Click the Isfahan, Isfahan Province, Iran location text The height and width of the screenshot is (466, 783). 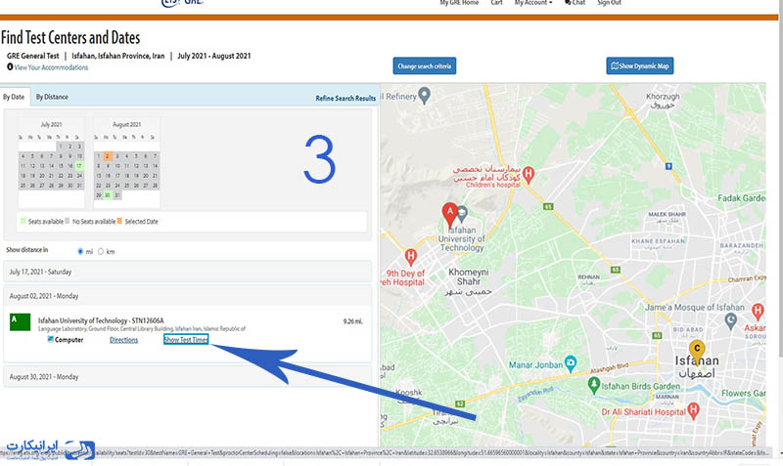[x=117, y=56]
